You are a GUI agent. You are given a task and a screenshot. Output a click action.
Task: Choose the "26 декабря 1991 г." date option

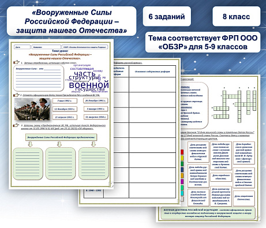point(96,100)
